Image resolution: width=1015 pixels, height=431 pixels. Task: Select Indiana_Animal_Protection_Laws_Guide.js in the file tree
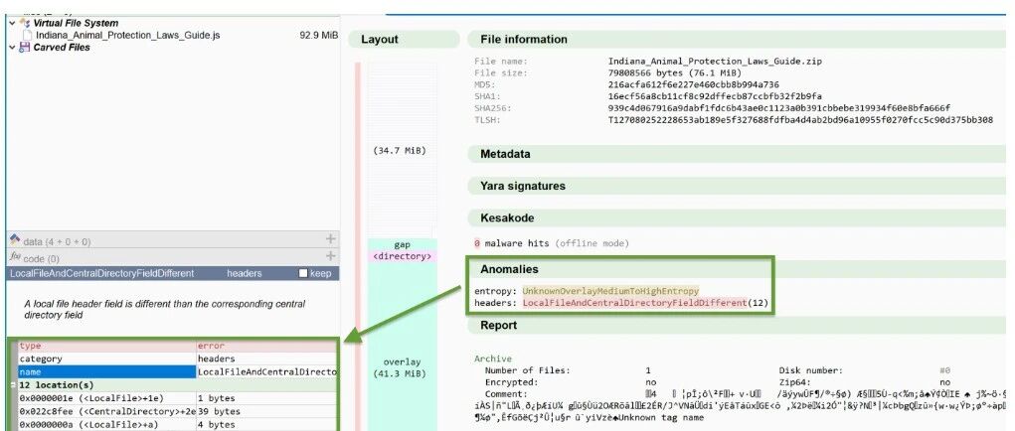pos(127,35)
